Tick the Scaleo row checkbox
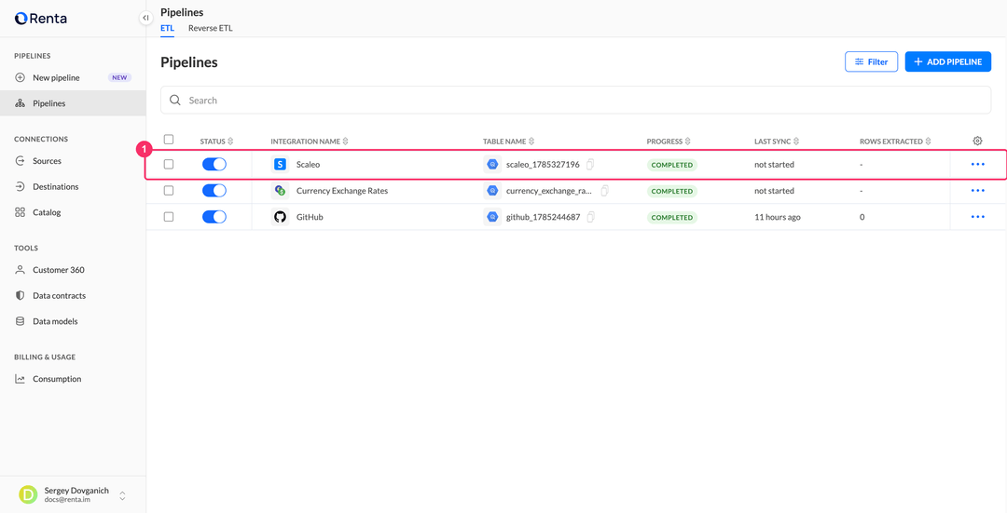The width and height of the screenshot is (1007, 513). click(168, 164)
